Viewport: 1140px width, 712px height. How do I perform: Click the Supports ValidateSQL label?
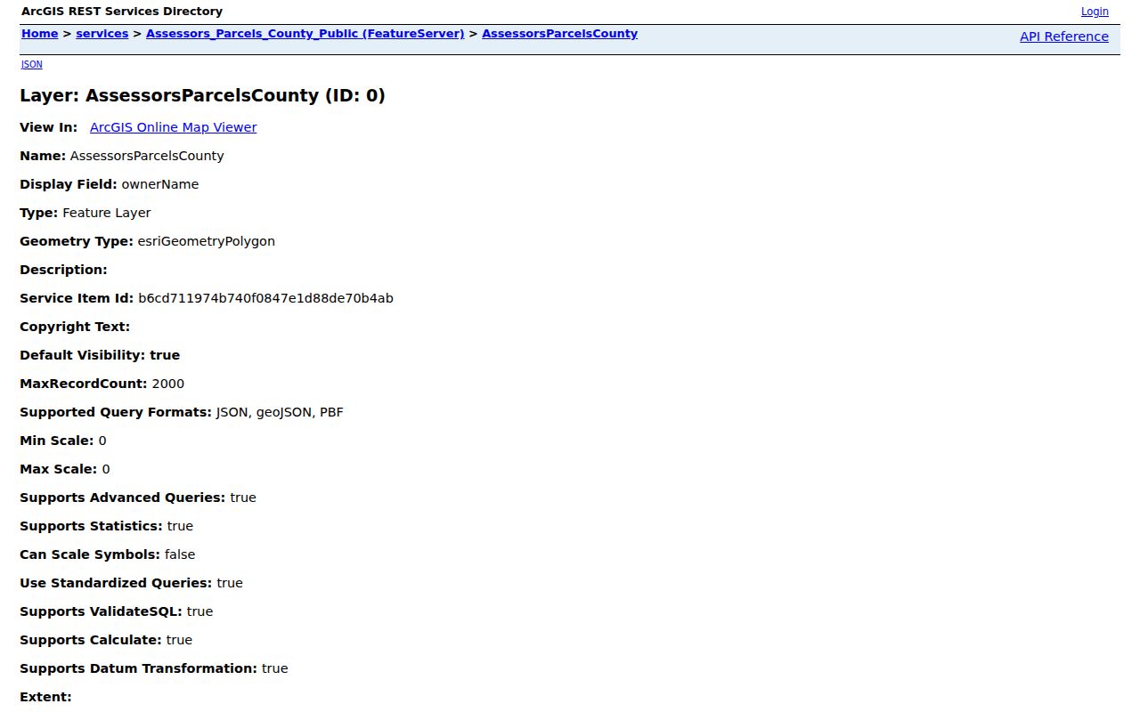point(102,611)
